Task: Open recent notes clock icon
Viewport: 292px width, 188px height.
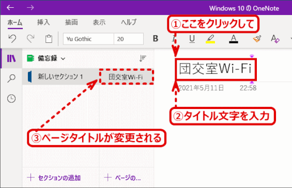Action: pos(11,99)
